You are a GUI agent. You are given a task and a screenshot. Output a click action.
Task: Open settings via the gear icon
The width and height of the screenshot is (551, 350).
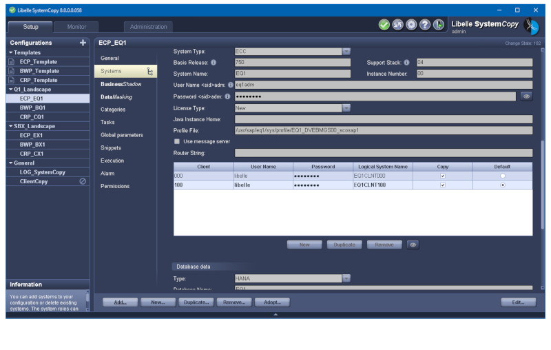pyautogui.click(x=411, y=25)
